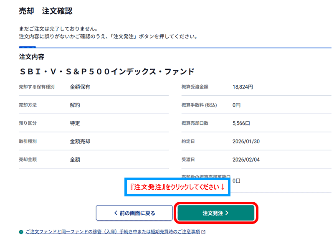Click the 預り区分 value 特定
Viewport: 334px width, 239px height.
point(75,123)
